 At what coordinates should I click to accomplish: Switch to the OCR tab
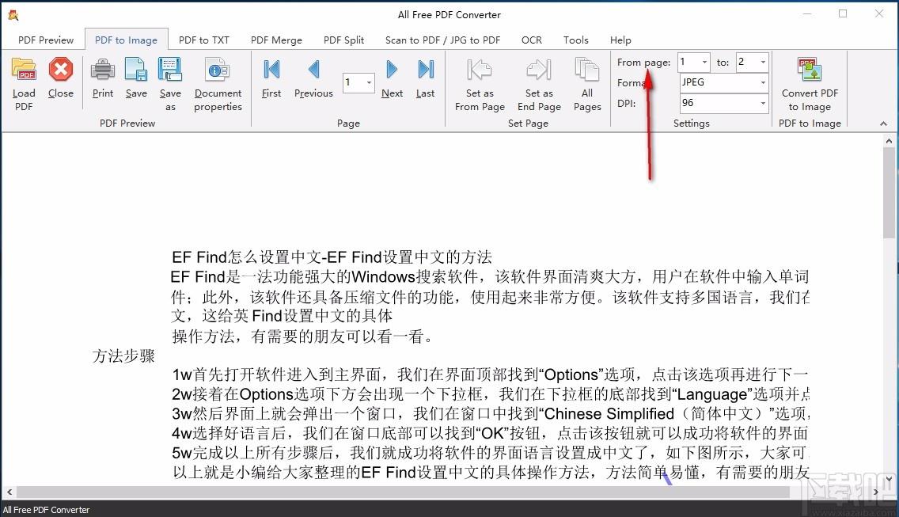[x=532, y=40]
